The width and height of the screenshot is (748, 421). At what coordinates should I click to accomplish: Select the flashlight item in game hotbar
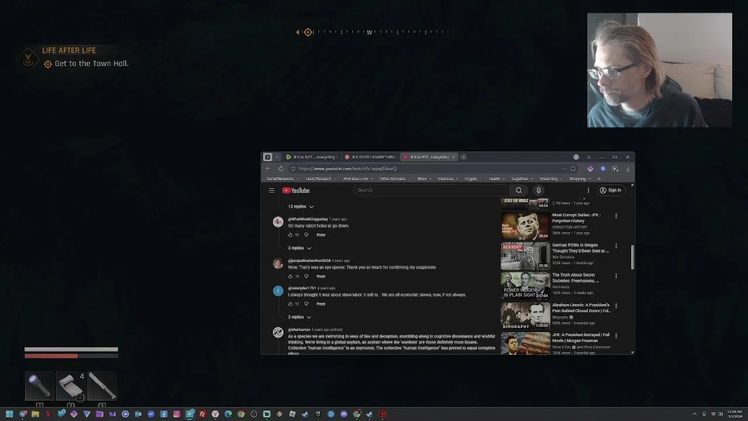tap(39, 387)
